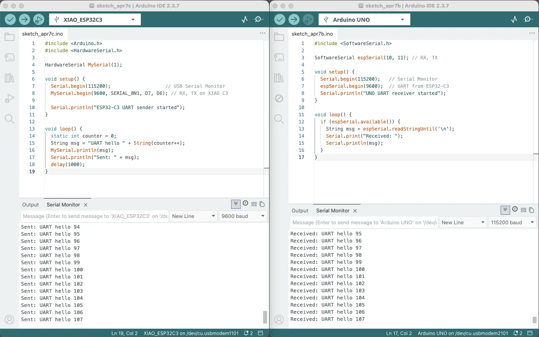Open notifications in the sketch_apr7b status bar

click(x=518, y=333)
